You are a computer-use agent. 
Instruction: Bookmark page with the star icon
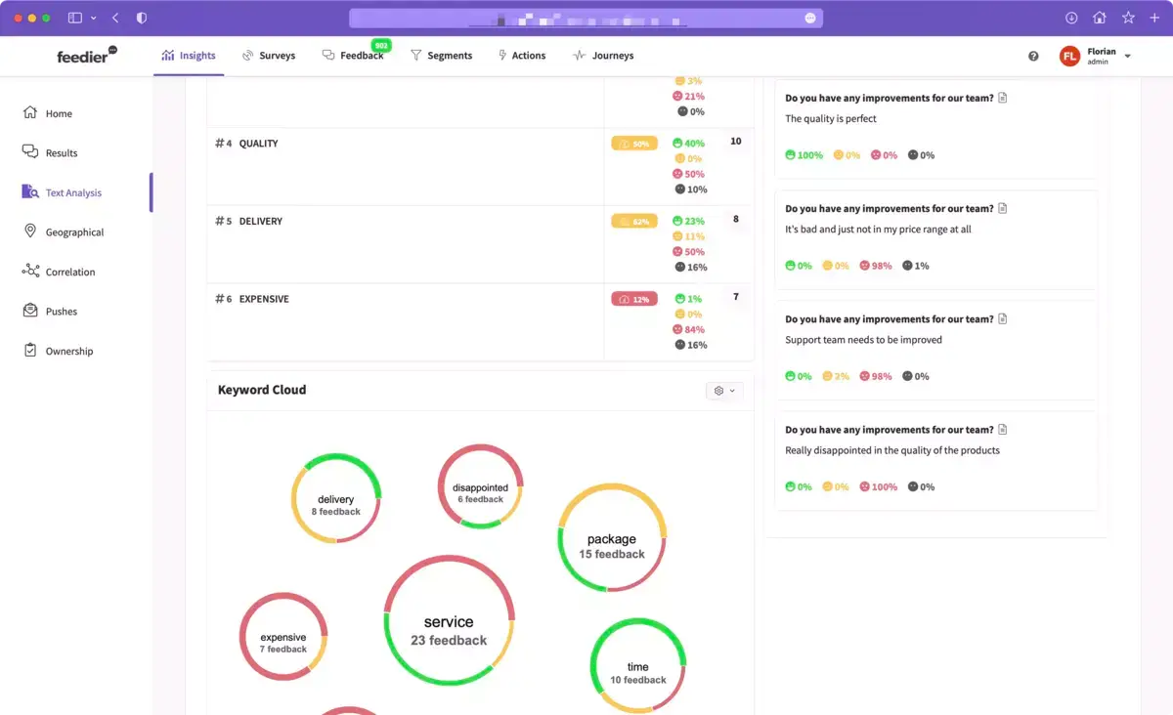click(1128, 18)
